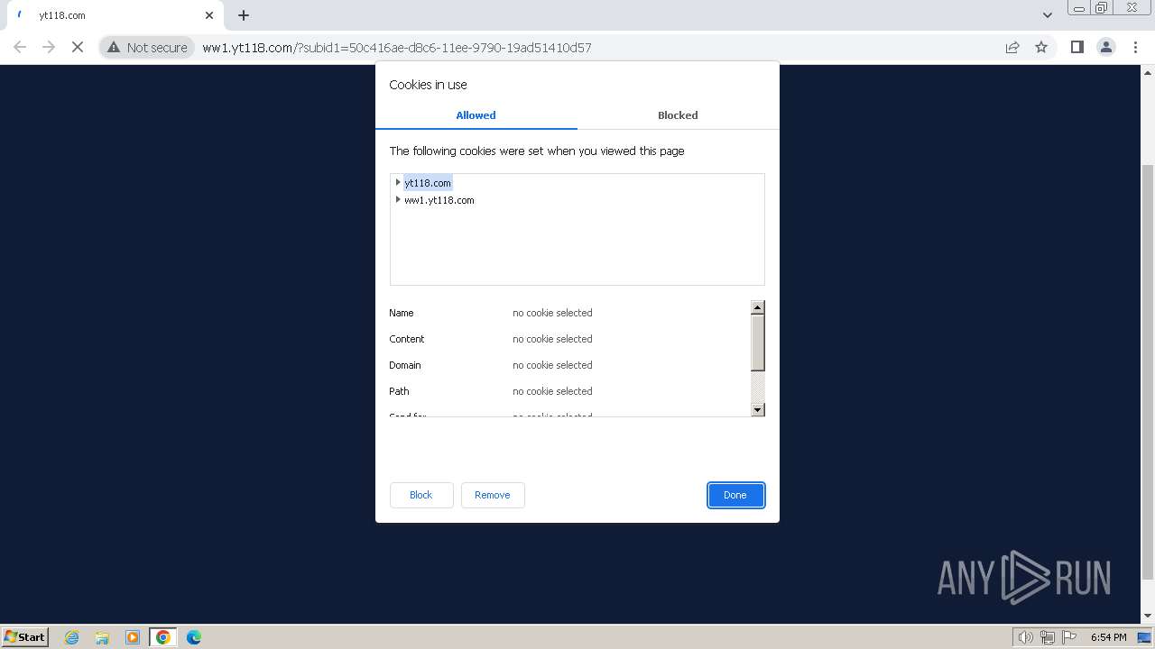Open Microsoft Edge from taskbar

pos(194,637)
